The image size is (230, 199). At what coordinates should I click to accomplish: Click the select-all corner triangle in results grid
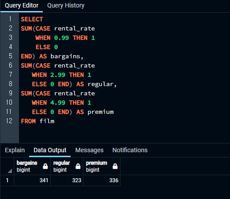[x=10, y=171]
